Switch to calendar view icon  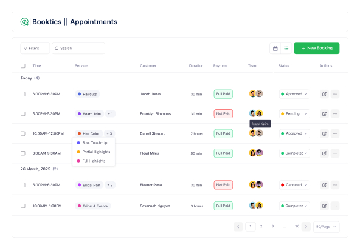click(x=275, y=49)
